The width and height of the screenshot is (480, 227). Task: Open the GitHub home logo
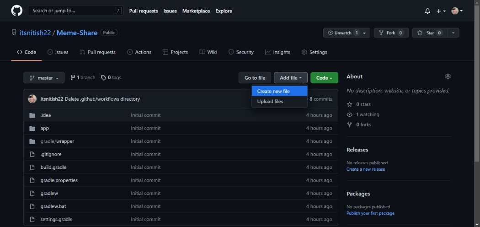17,11
